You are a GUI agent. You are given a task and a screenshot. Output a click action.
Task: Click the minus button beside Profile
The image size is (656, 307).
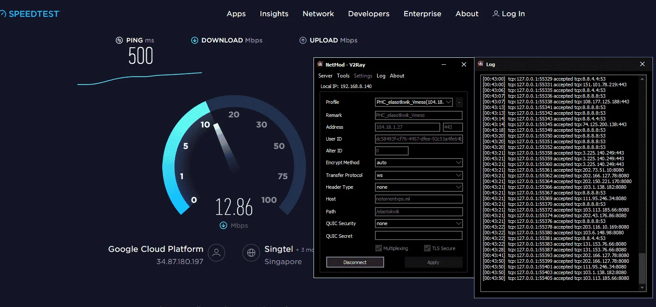[459, 102]
